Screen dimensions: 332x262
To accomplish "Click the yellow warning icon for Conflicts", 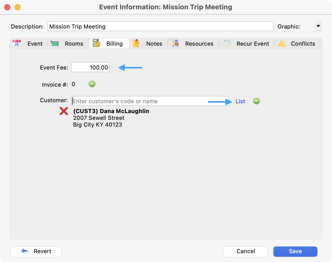I will coord(282,43).
